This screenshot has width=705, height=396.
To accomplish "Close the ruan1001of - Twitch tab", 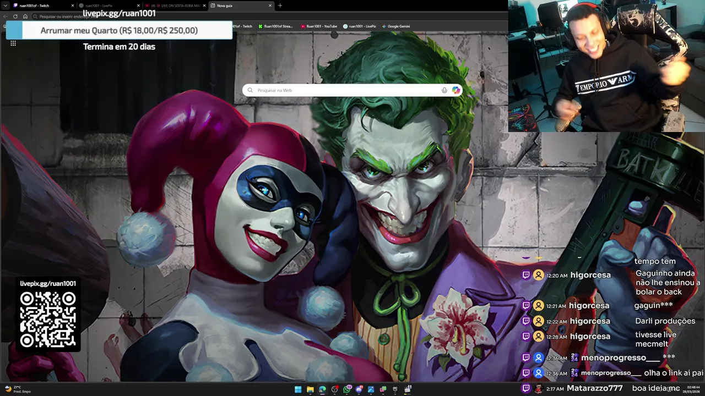I will click(72, 5).
